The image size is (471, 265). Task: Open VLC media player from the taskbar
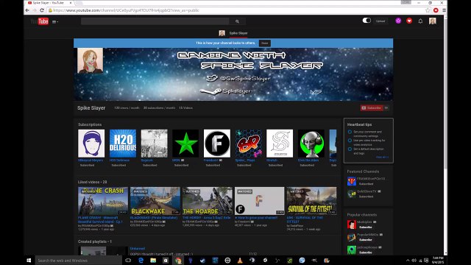point(240,261)
